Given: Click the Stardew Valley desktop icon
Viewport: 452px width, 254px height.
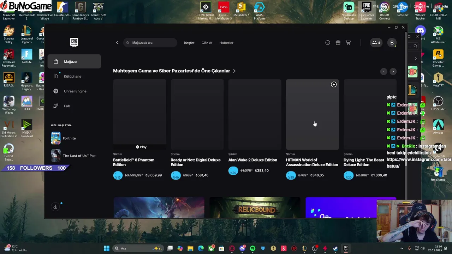Looking at the screenshot, I should tap(9, 35).
